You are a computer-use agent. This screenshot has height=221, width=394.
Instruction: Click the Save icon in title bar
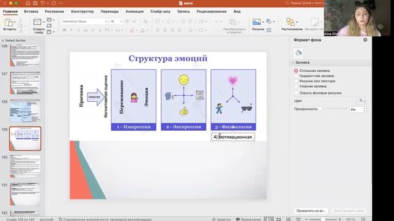pyautogui.click(x=35, y=3)
